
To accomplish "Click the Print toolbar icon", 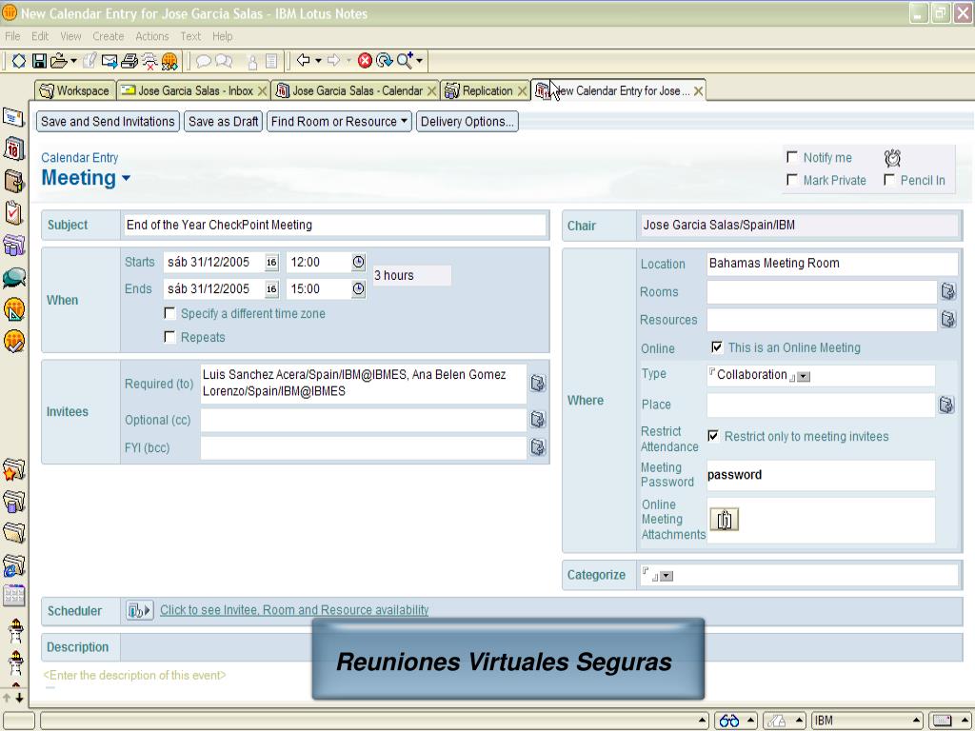I will click(x=129, y=60).
